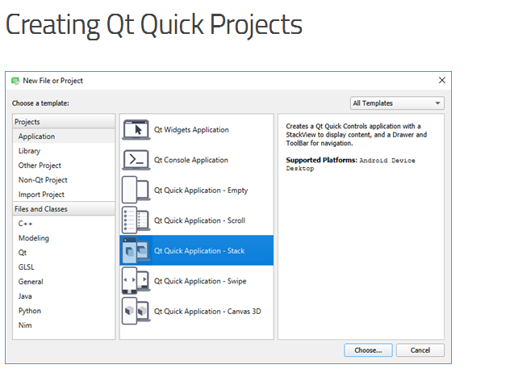Image resolution: width=518 pixels, height=373 pixels.
Task: Close the New File or Project dialog
Action: click(x=442, y=81)
